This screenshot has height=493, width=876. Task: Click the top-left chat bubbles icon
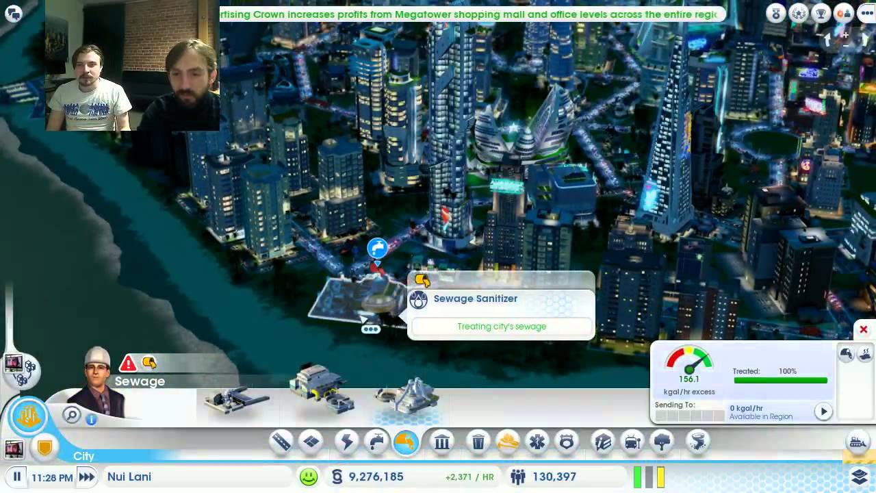tap(13, 12)
